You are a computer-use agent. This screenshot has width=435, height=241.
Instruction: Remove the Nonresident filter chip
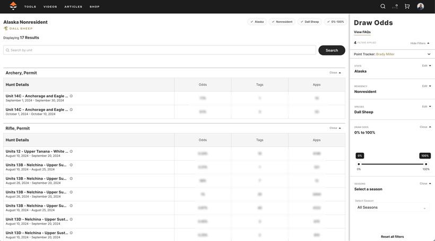pos(282,22)
